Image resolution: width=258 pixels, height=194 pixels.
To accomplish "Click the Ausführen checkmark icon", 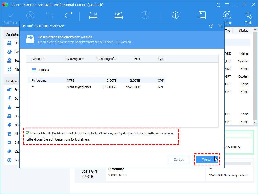I will 11,16.
